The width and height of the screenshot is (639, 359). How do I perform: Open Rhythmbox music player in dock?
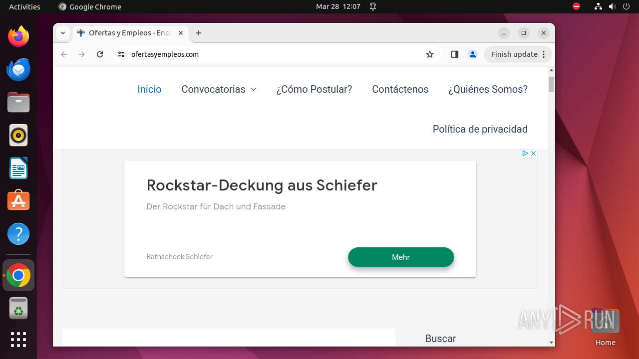click(18, 135)
